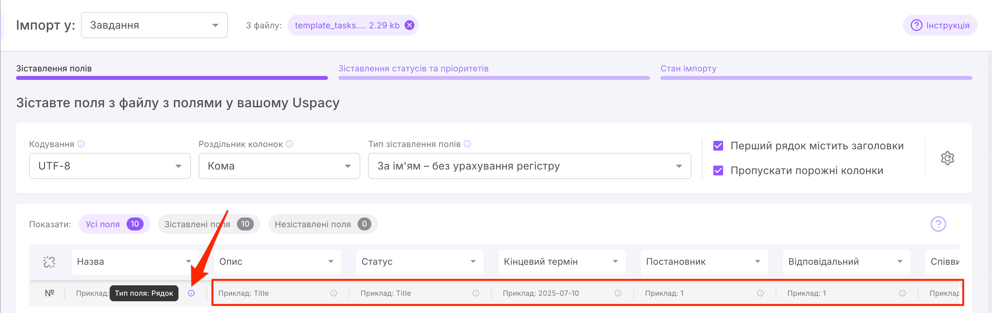Expand the UTF-8 encoding dropdown
This screenshot has width=992, height=313.
pos(110,166)
